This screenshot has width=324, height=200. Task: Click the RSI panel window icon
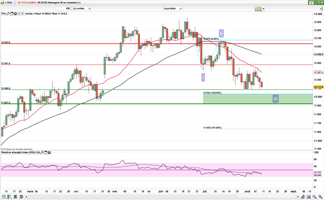point(46,152)
